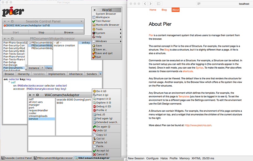
Task: Open the Home link in webpage nav
Action: click(153, 10)
